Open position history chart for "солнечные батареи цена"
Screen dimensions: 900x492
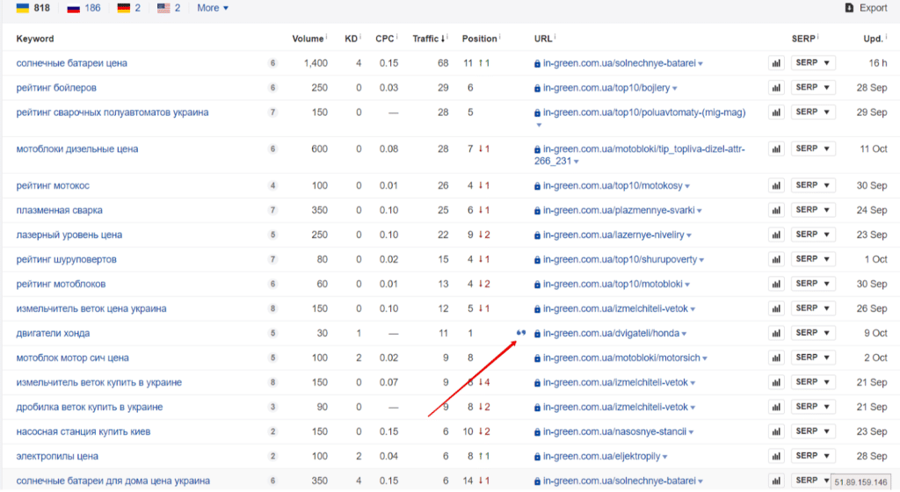click(776, 63)
